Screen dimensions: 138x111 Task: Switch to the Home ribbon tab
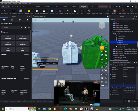pos(38,7)
